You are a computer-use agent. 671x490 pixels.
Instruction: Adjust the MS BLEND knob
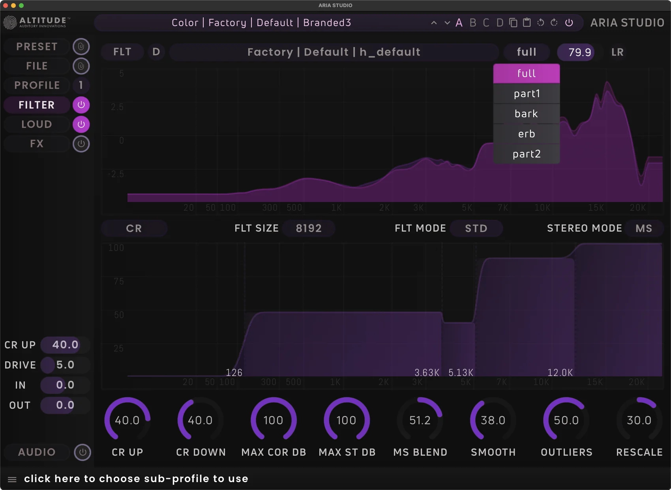420,420
